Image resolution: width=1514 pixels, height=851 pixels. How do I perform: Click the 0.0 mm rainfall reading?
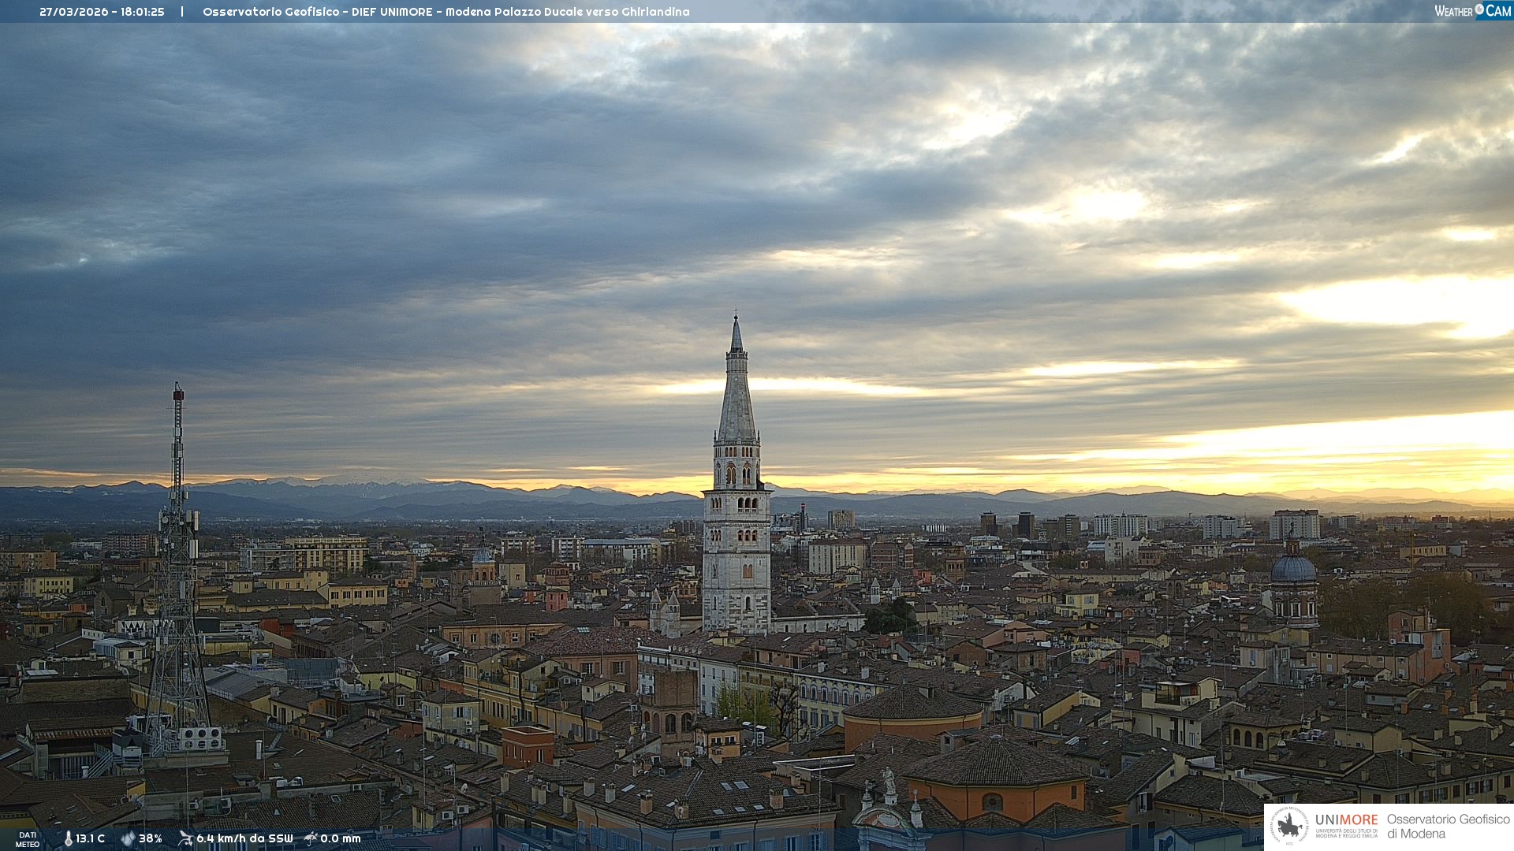pyautogui.click(x=341, y=838)
